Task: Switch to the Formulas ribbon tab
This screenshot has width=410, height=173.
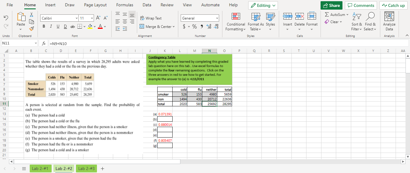Action: 125,5
